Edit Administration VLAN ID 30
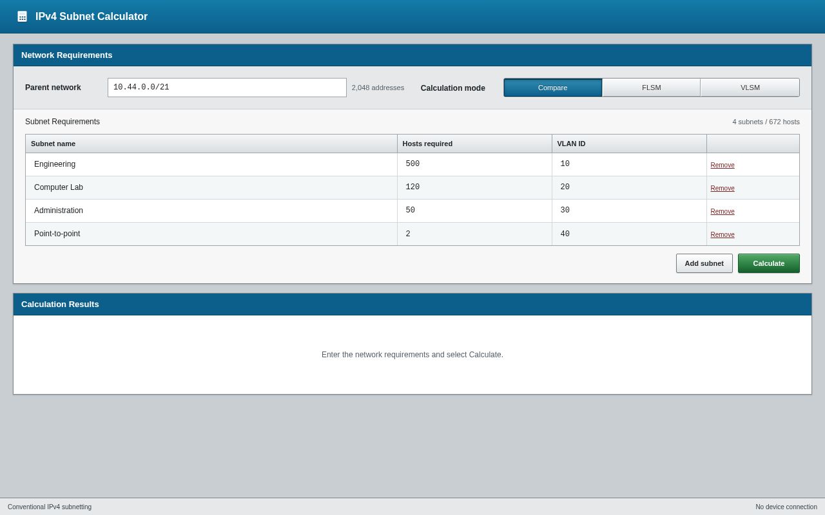This screenshot has height=515, width=825. [x=629, y=211]
